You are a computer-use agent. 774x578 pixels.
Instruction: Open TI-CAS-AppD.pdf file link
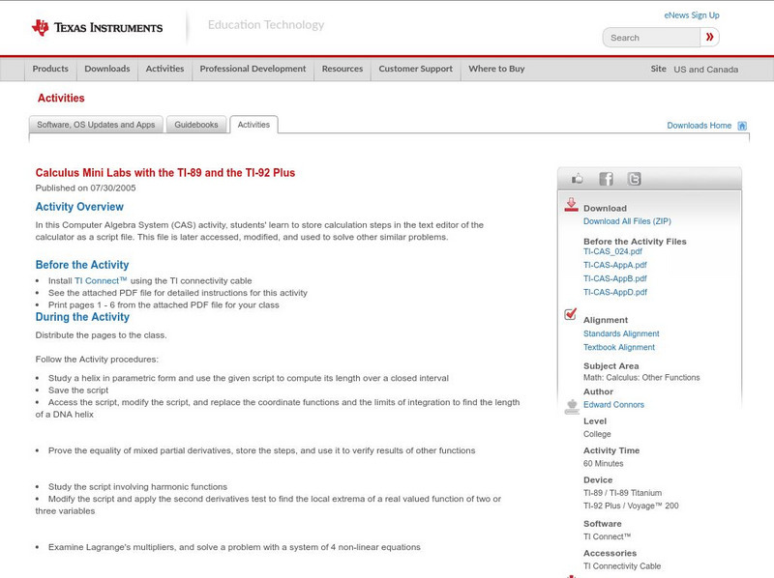click(x=615, y=293)
